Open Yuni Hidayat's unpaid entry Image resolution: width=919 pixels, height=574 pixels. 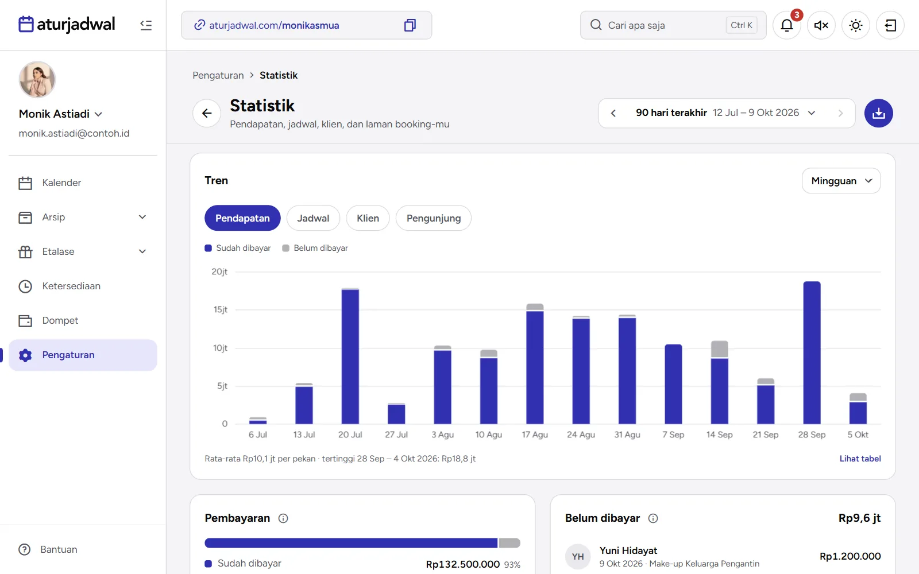(x=723, y=556)
